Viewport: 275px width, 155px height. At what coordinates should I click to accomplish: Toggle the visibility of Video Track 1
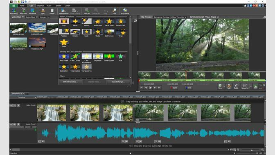(15, 105)
